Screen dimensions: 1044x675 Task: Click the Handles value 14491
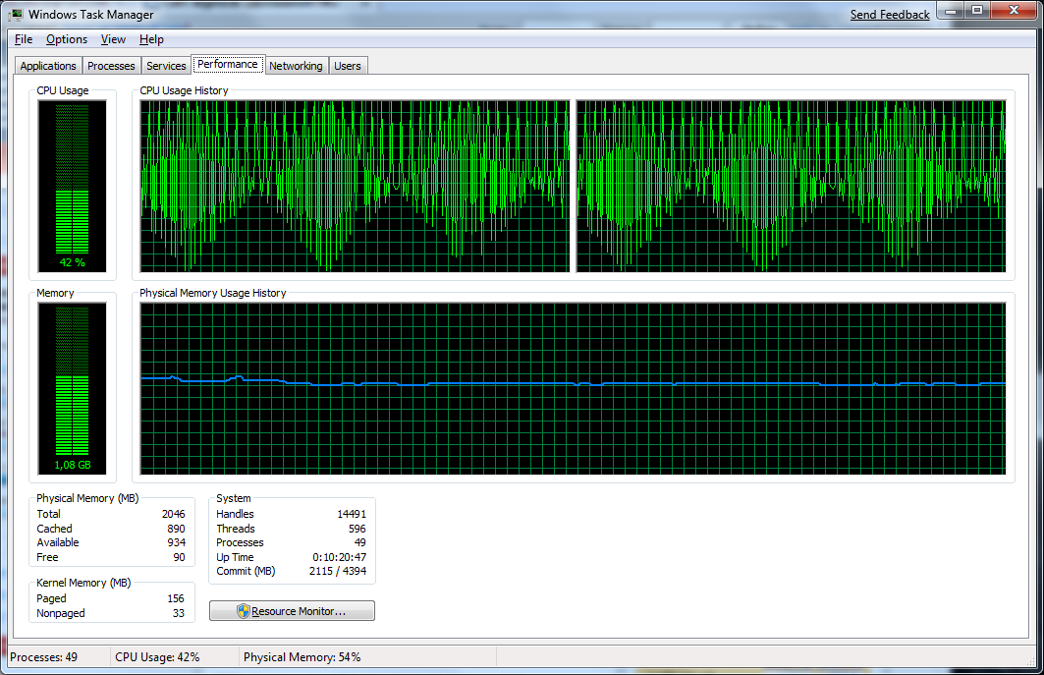pyautogui.click(x=352, y=514)
